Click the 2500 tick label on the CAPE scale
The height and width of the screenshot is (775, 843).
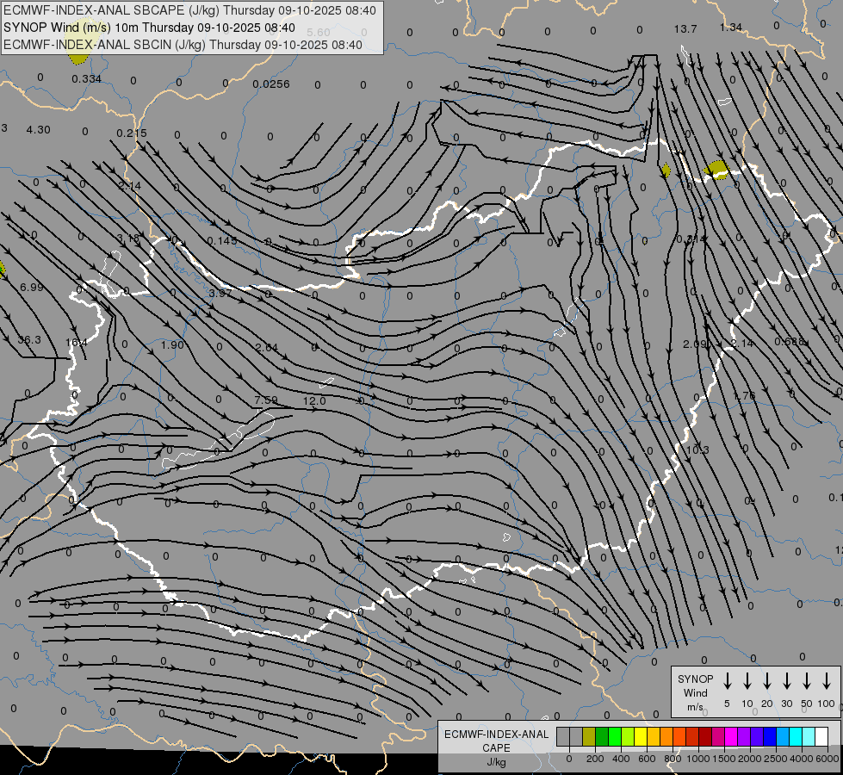click(776, 759)
